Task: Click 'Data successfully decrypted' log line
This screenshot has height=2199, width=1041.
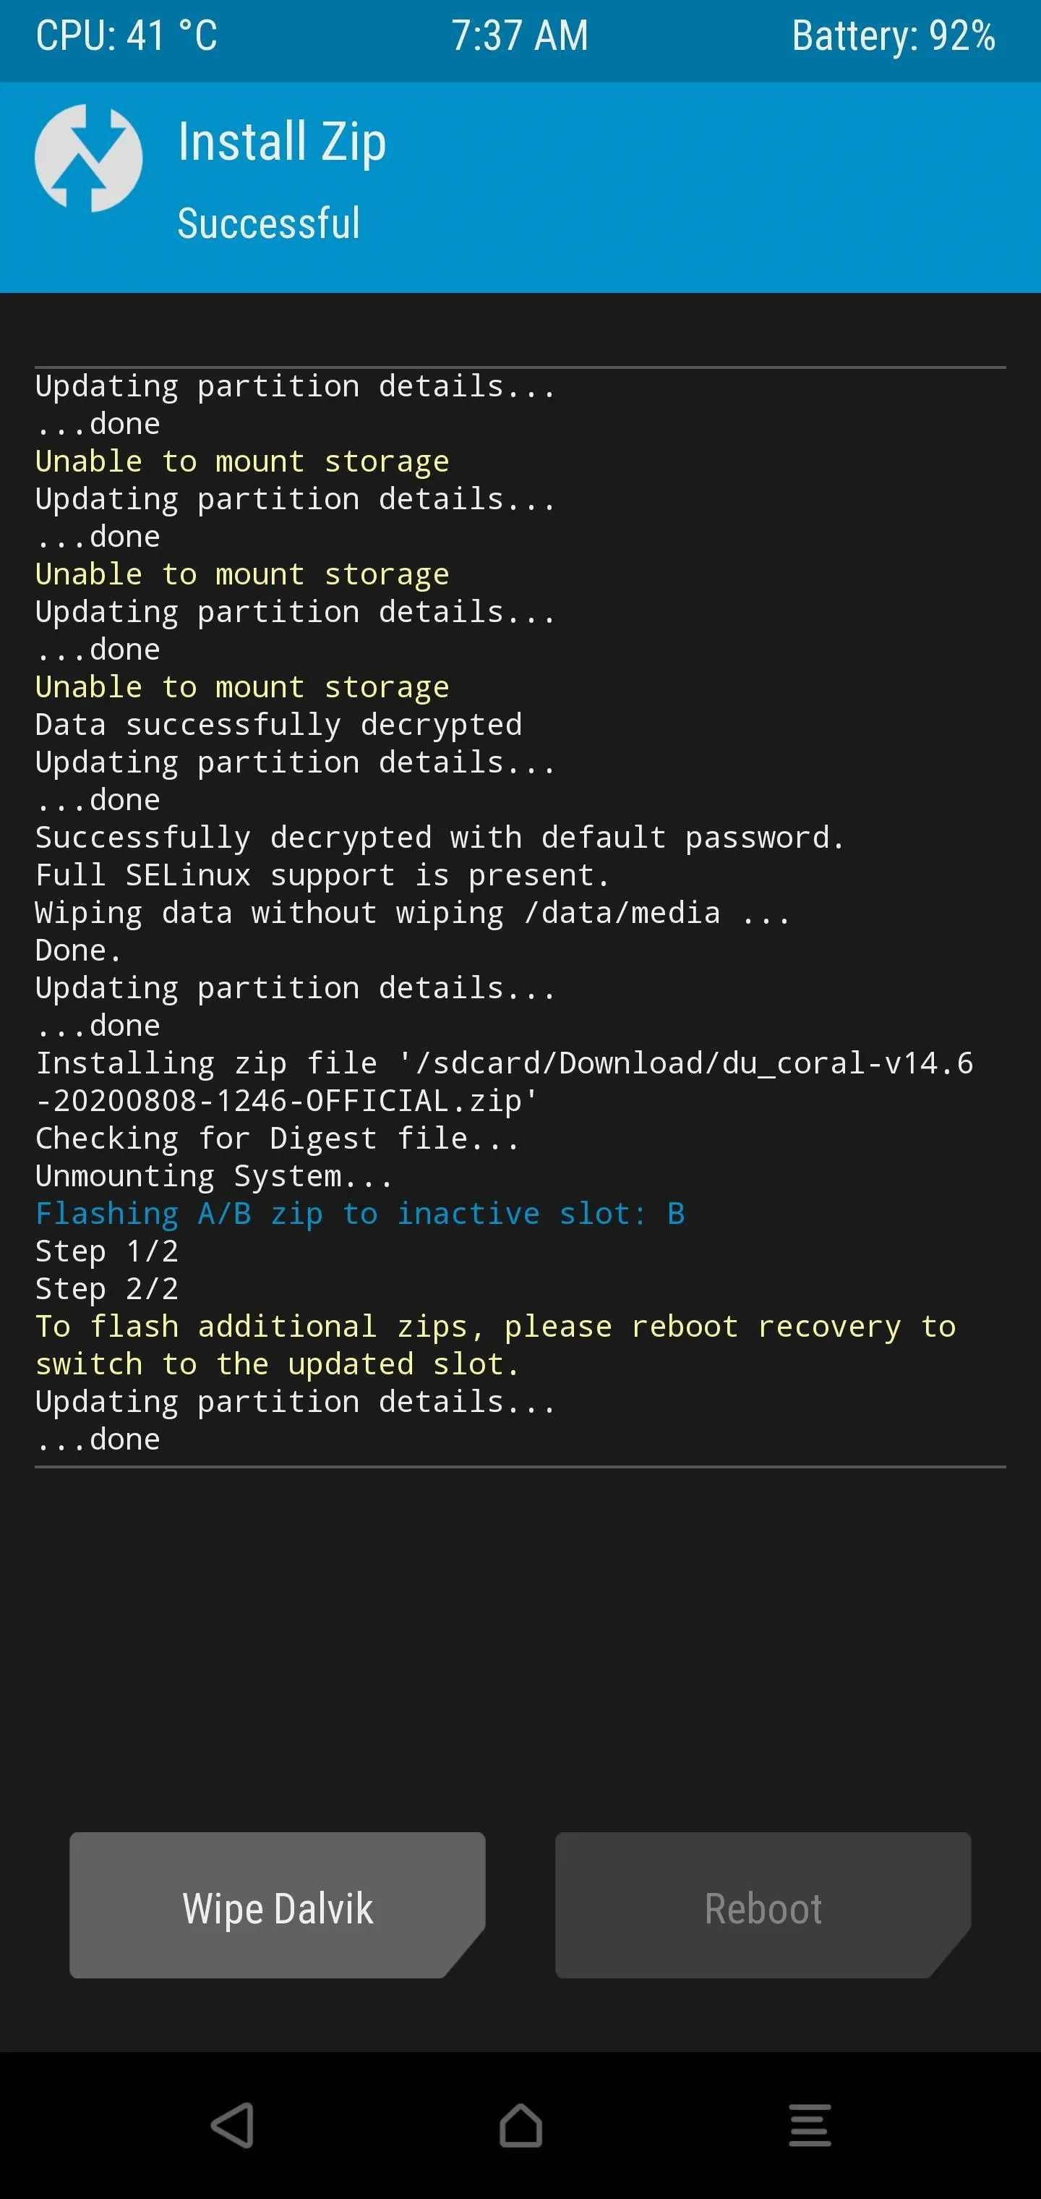Action: [x=278, y=725]
